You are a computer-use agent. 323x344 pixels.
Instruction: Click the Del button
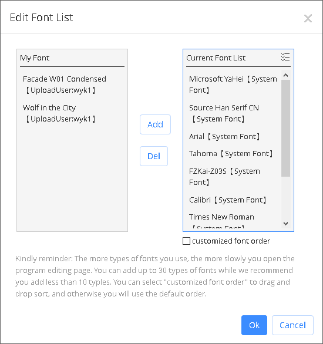(154, 156)
